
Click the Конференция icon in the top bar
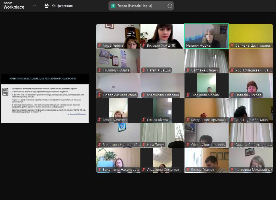point(47,6)
